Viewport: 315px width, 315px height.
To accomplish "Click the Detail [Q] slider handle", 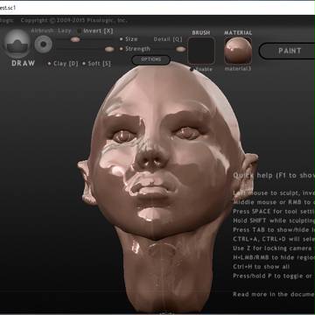I will point(181,49).
